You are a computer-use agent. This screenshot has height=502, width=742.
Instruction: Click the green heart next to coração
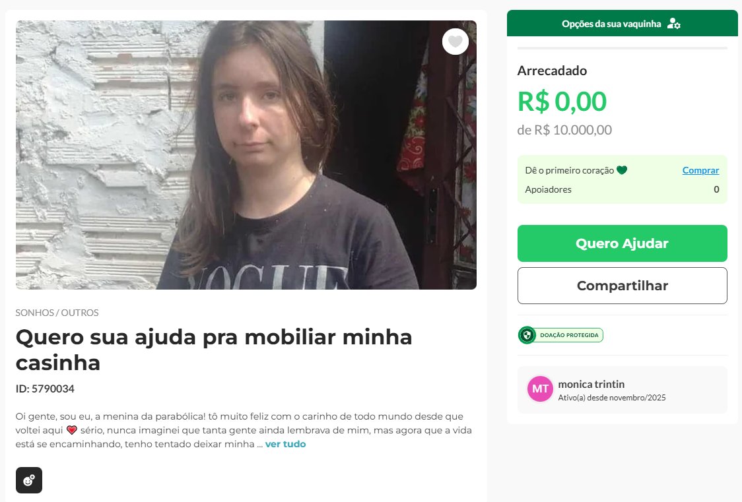pyautogui.click(x=622, y=170)
